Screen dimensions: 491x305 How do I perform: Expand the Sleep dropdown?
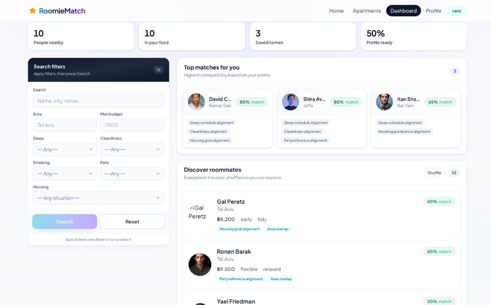click(x=65, y=149)
